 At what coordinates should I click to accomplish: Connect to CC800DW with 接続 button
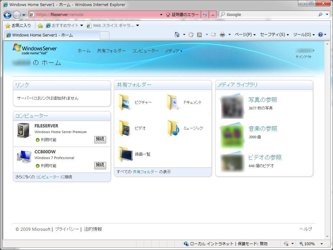[x=100, y=165]
